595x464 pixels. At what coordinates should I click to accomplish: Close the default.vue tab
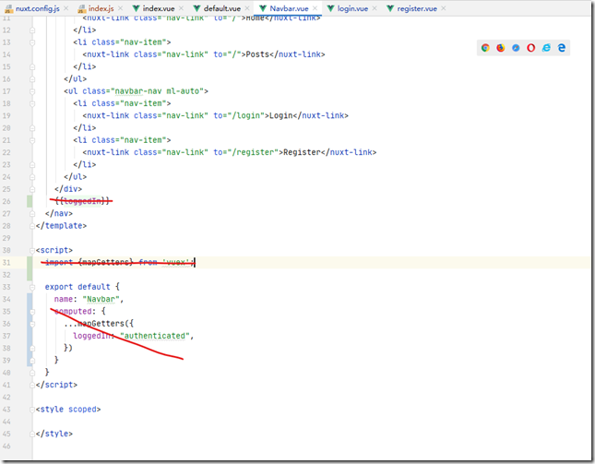tap(247, 8)
